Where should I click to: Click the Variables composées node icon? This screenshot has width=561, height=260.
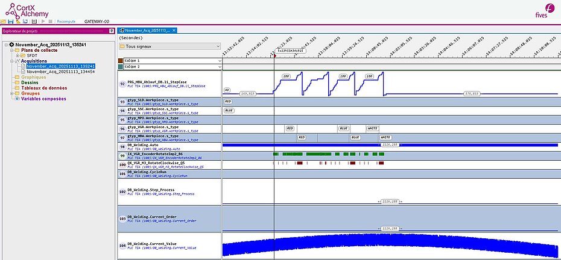(16, 99)
